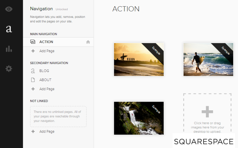The width and height of the screenshot is (238, 148).
Task: Click the Squarespace logo
Action: [x=203, y=141]
